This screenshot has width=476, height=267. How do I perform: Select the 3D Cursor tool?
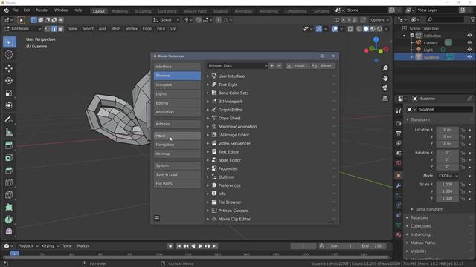click(9, 54)
